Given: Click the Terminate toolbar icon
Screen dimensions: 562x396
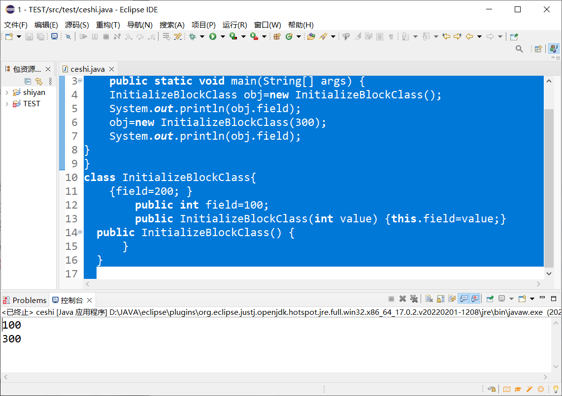Looking at the screenshot, I should tap(106, 36).
